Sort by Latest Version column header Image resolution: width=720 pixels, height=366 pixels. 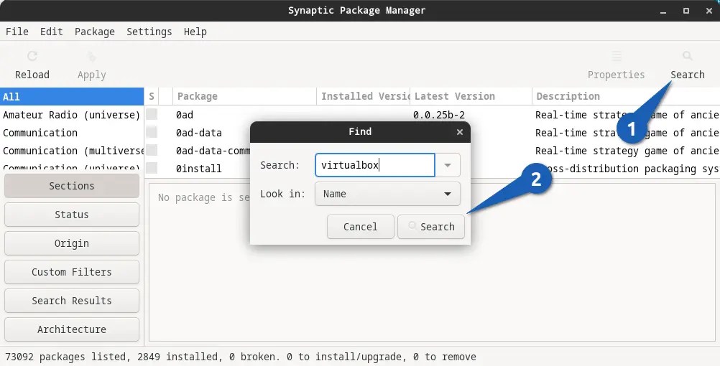471,96
